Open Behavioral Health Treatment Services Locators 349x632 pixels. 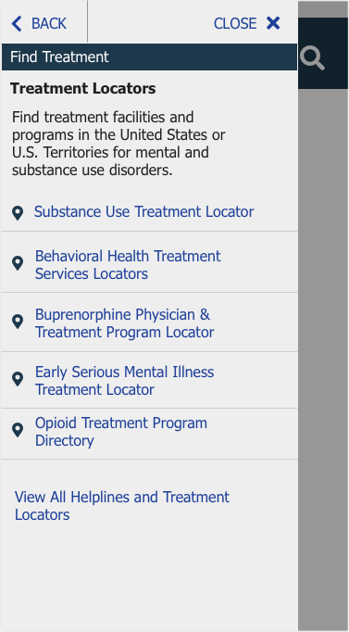click(x=128, y=265)
